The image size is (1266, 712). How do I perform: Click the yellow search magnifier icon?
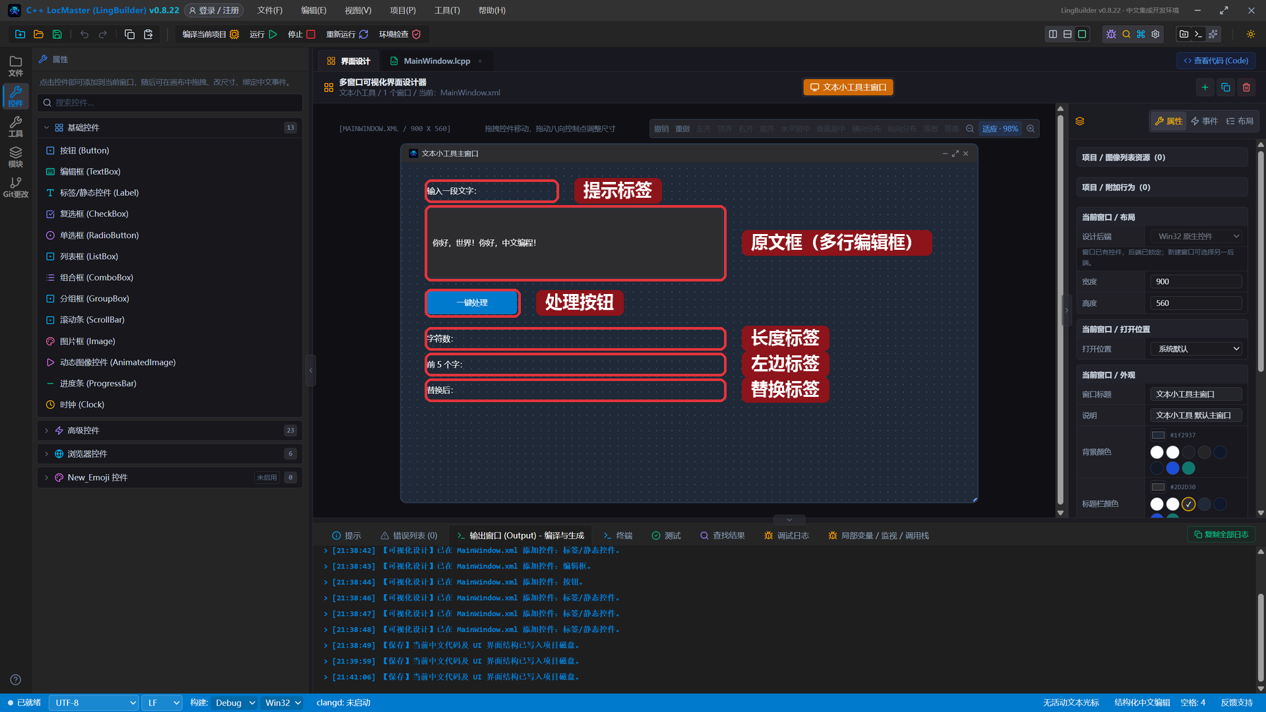[x=1126, y=34]
